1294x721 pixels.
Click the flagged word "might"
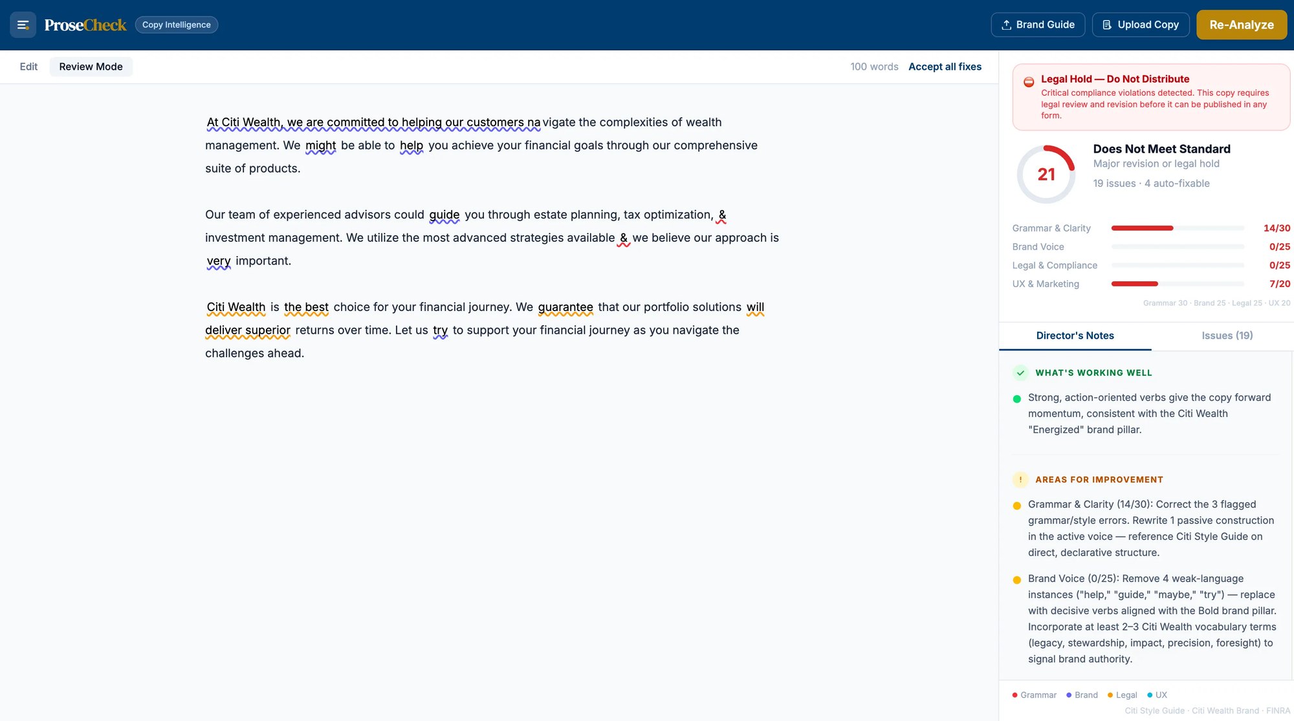pos(320,145)
